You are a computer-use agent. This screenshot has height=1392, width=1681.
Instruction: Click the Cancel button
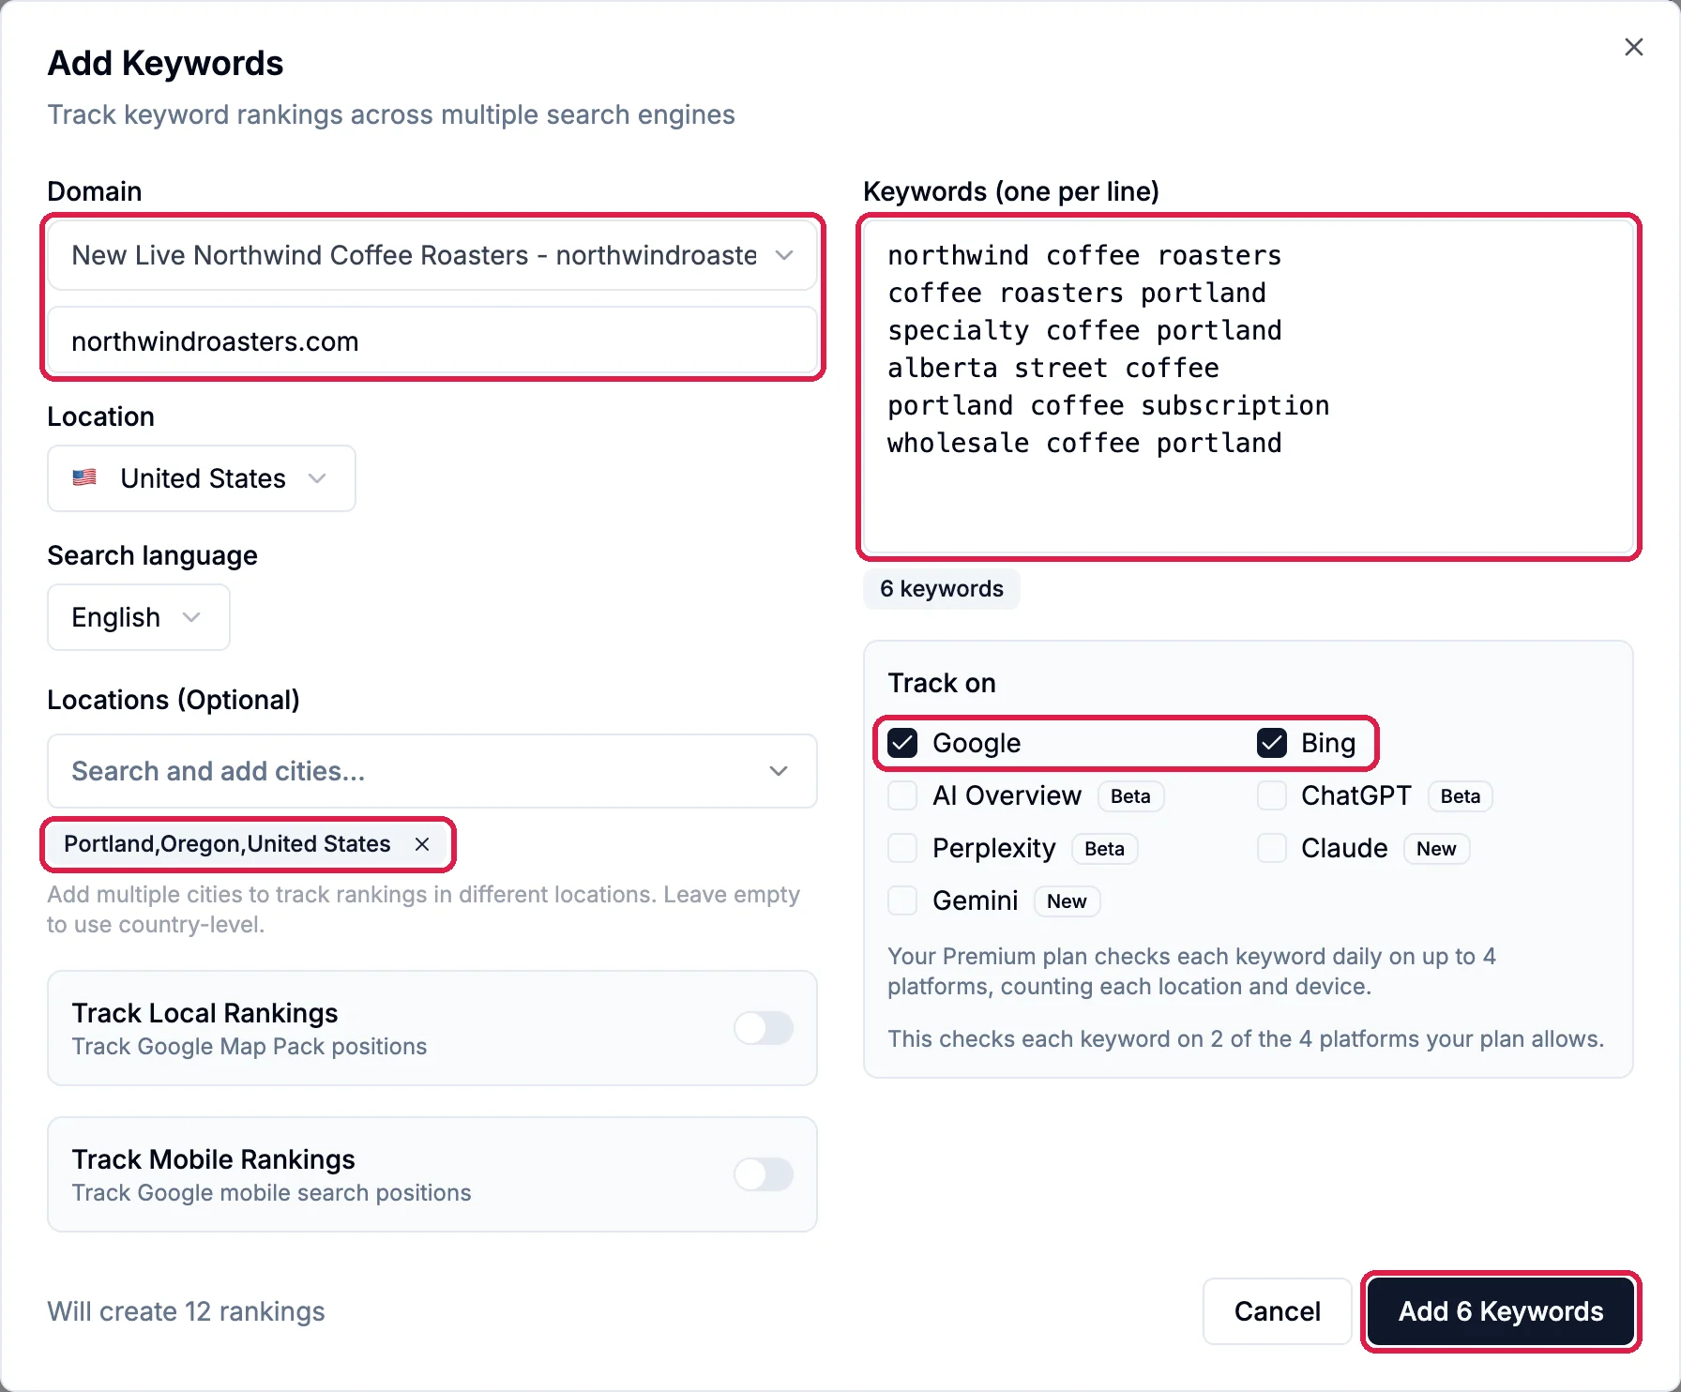(x=1277, y=1311)
